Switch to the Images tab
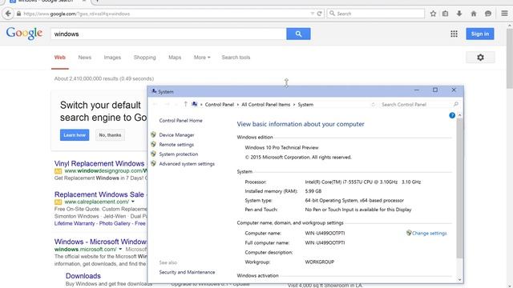Image resolution: width=513 pixels, height=288 pixels. click(112, 58)
